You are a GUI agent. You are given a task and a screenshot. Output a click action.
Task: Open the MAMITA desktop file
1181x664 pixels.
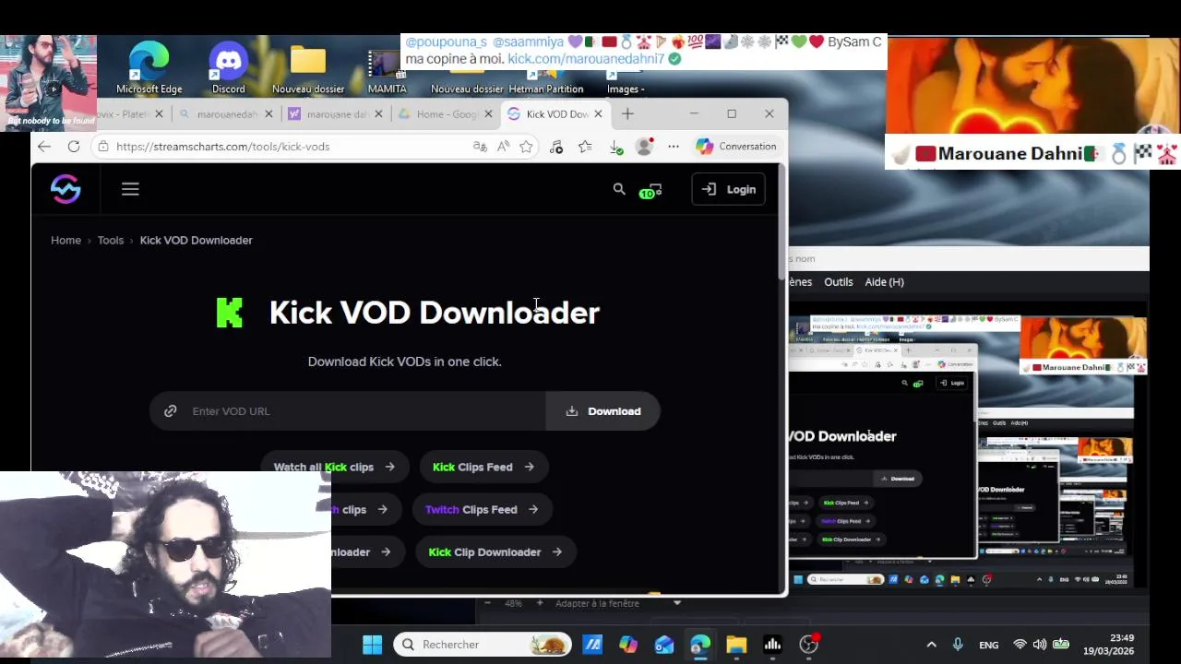pos(387,71)
